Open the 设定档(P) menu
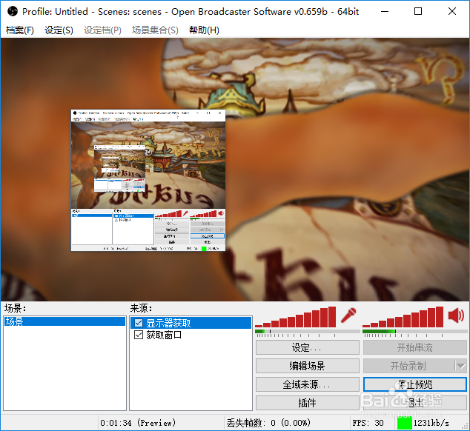This screenshot has width=470, height=431. point(102,30)
